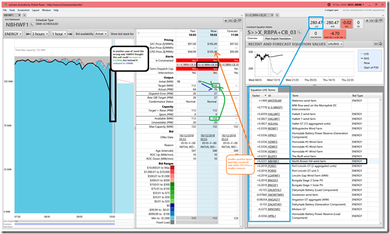
Task: Click the star favourite icon in the unit dashboard header
Action: [x=225, y=21]
